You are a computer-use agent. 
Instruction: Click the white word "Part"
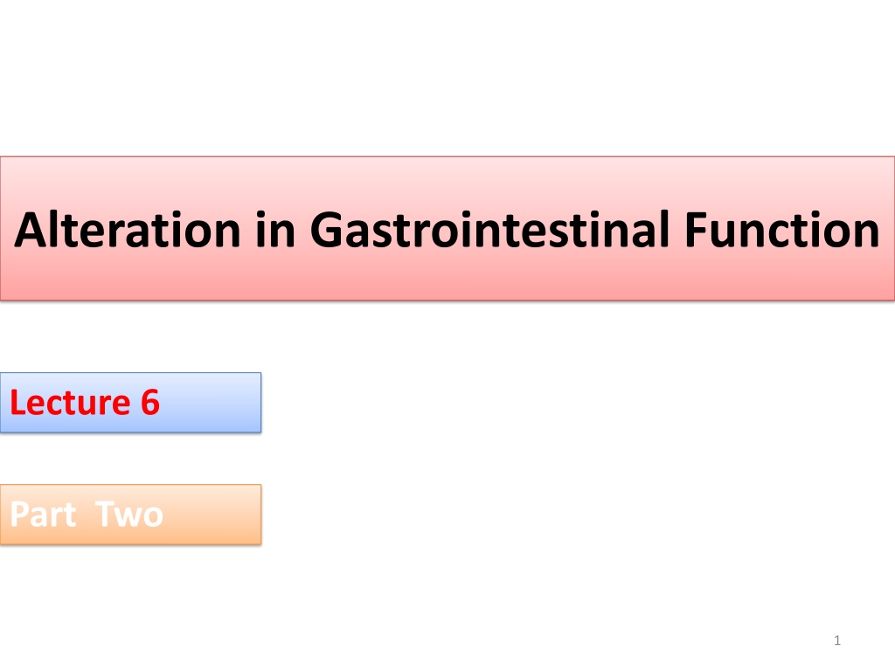44,514
